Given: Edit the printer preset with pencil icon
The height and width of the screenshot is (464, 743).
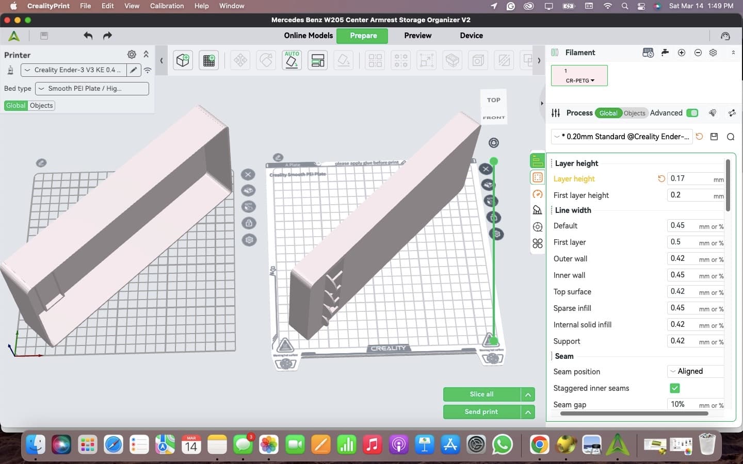Looking at the screenshot, I should pos(134,70).
